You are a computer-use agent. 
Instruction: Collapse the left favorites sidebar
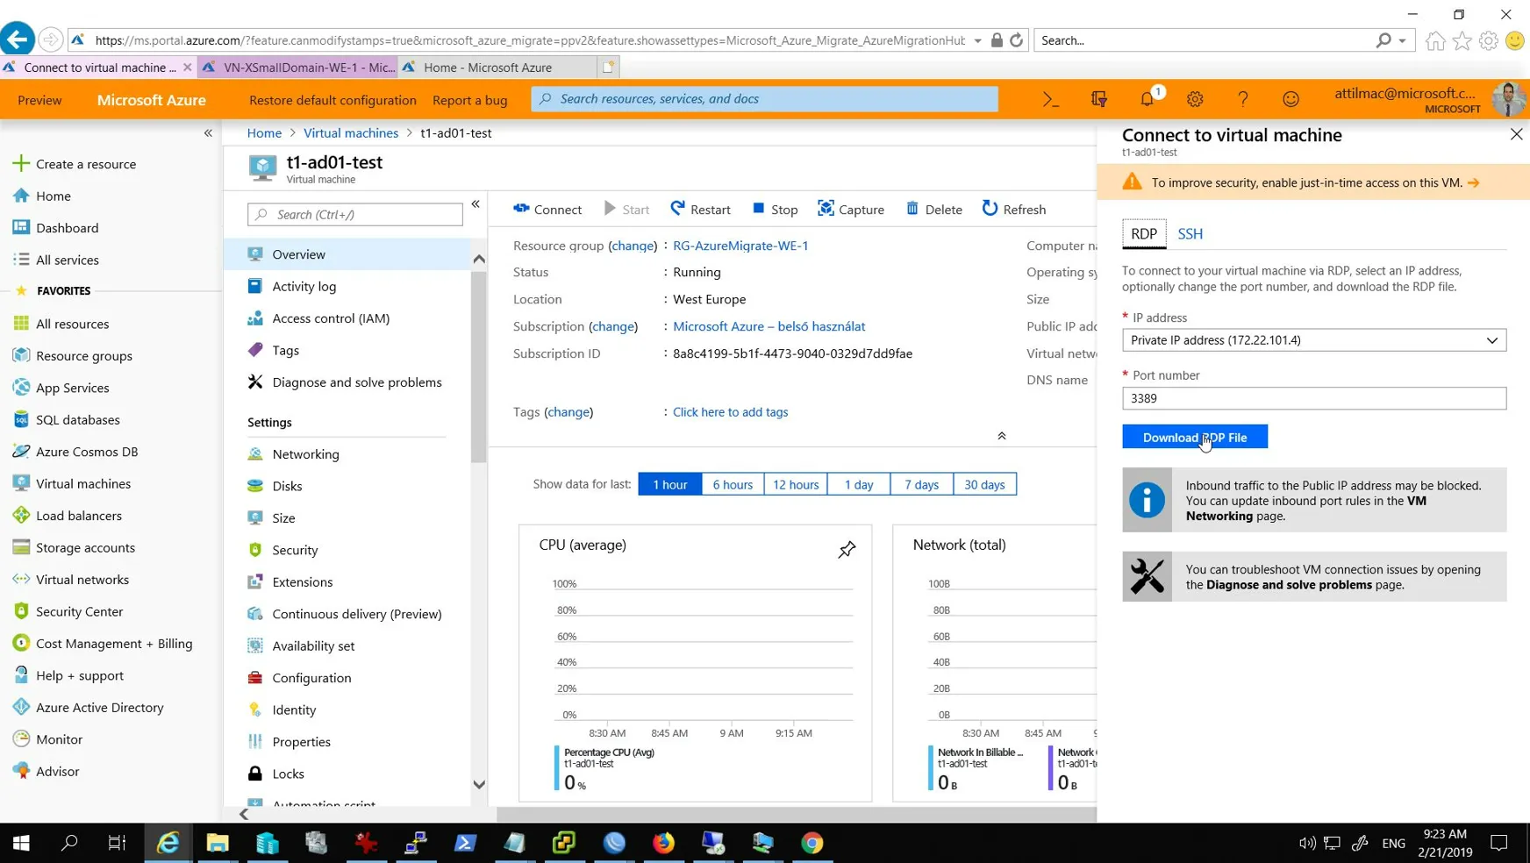point(208,133)
